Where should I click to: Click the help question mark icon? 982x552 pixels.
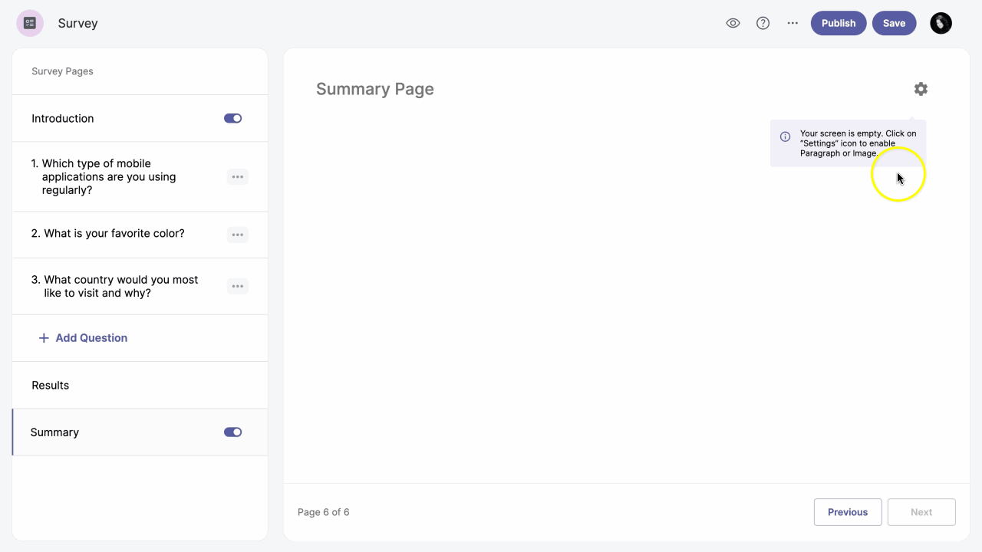(x=763, y=23)
